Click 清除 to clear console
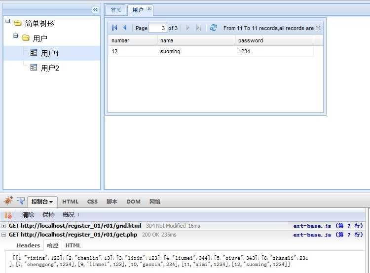This screenshot has width=370, height=273. [x=28, y=215]
